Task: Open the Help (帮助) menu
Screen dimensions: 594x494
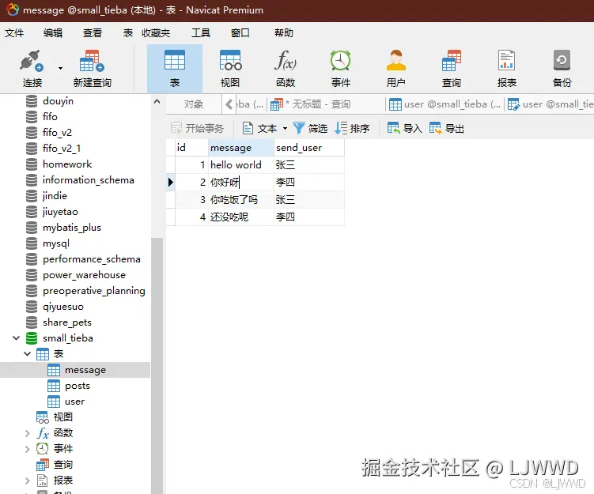Action: (284, 33)
